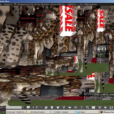Image resolution: width=114 pixels, height=114 pixels.
Task: Switch to GLIntercept Mozilla Firefox taskbar button
Action: pos(17,112)
